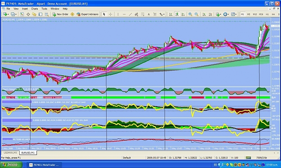Select the M30 timeframe button
Screen dimensions: 281x168
click(261, 14)
